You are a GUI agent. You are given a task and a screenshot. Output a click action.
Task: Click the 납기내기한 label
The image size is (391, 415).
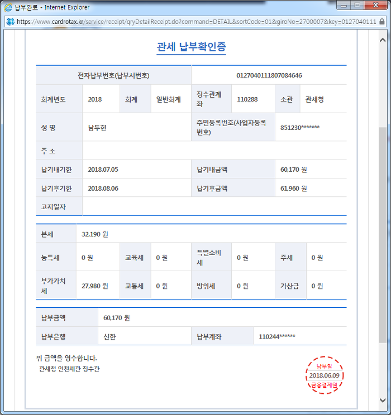pos(56,170)
